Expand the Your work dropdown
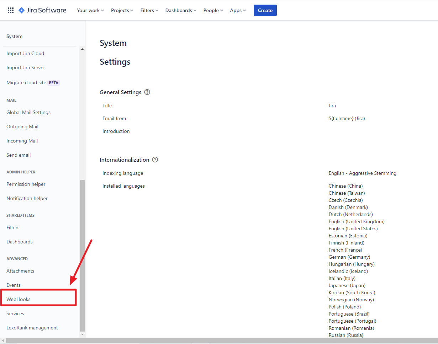Viewport: 438px width, 344px height. pyautogui.click(x=90, y=10)
